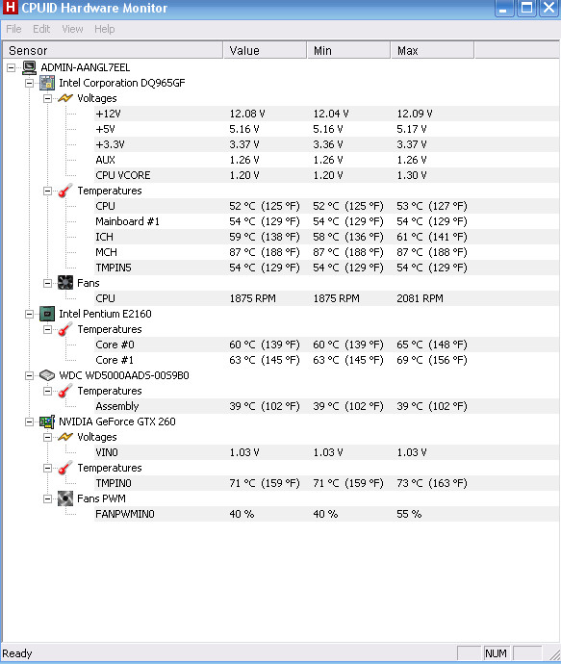This screenshot has height=664, width=561.
Task: Click the Intel Pentium E2160 processor icon
Action: click(x=47, y=314)
